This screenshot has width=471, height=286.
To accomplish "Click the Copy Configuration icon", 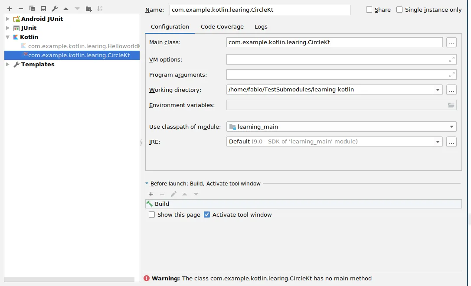I will point(32,9).
